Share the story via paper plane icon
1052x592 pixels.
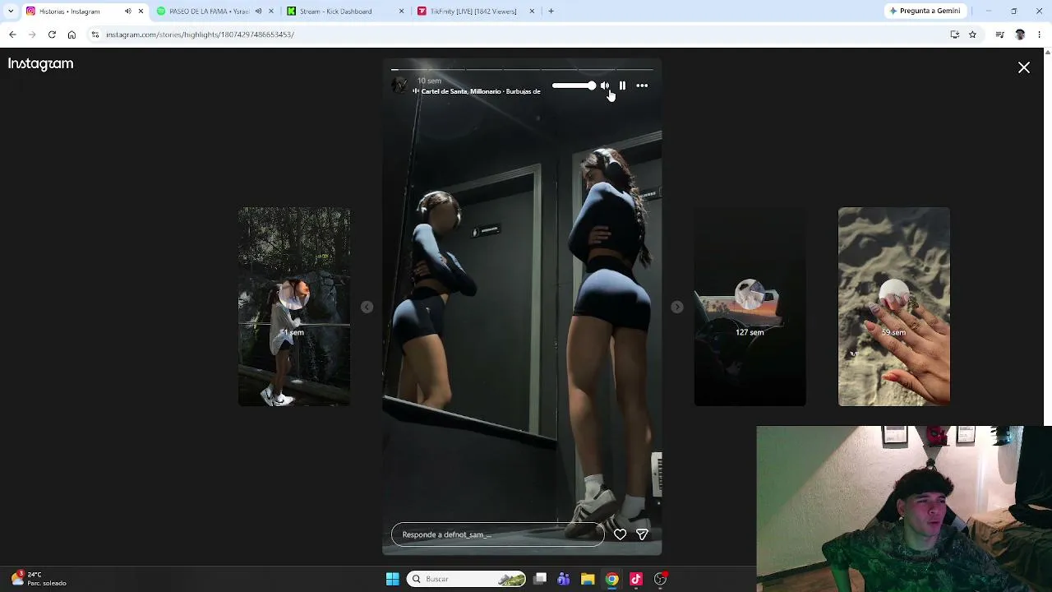642,534
